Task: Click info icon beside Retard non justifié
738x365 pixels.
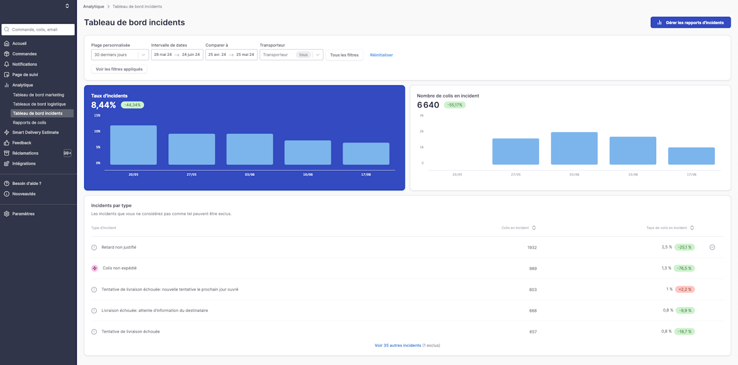Action: pos(94,247)
